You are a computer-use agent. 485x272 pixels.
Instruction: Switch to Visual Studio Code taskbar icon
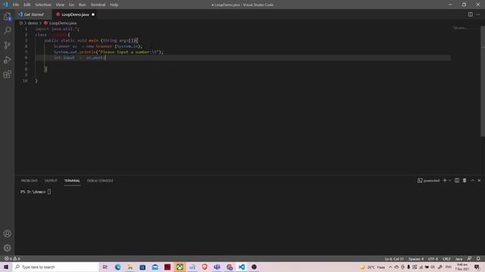[242, 267]
